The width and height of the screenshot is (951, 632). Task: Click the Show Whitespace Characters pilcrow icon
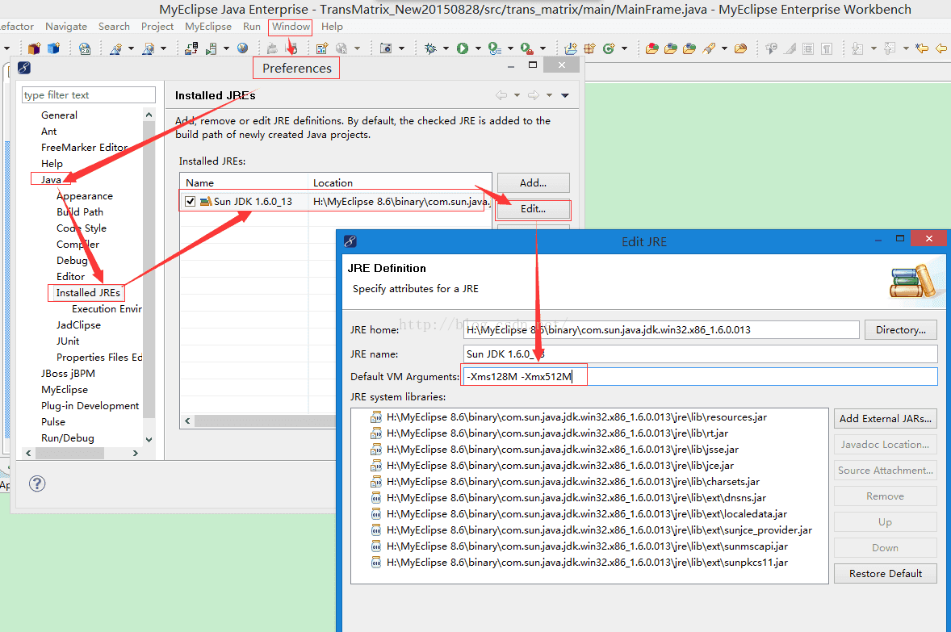[x=827, y=49]
